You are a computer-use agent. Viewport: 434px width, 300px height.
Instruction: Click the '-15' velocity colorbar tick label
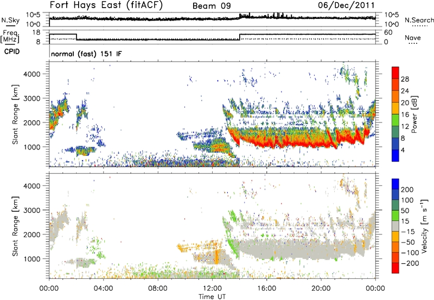point(408,231)
